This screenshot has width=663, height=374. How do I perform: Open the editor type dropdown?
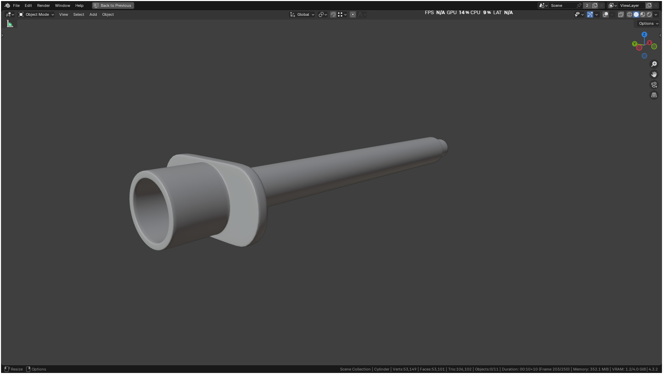tap(10, 14)
